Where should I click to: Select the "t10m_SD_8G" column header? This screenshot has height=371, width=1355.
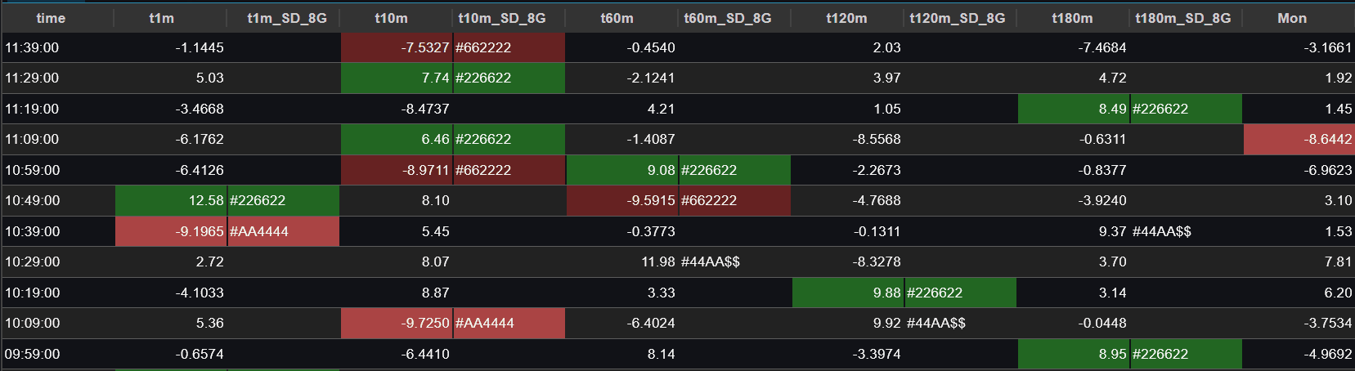(501, 18)
